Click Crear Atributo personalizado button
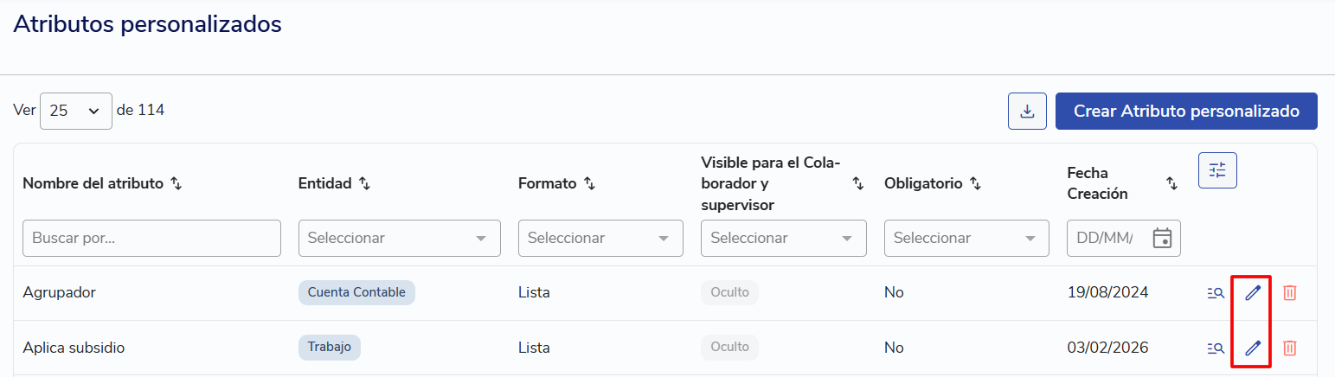Viewport: 1335px width, 377px height. 1186,112
